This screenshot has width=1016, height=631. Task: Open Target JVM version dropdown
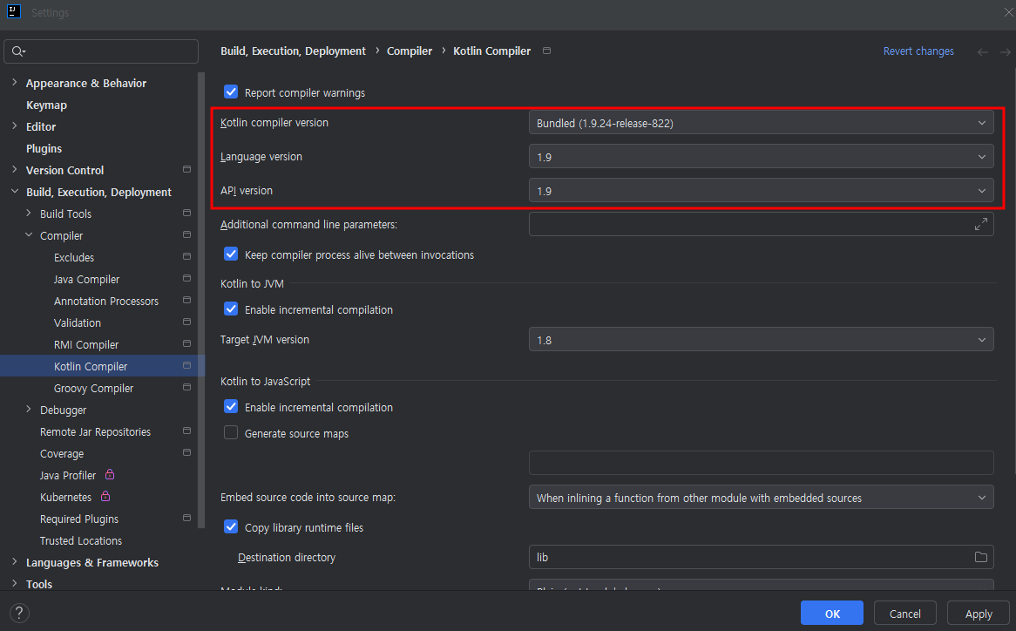(761, 340)
